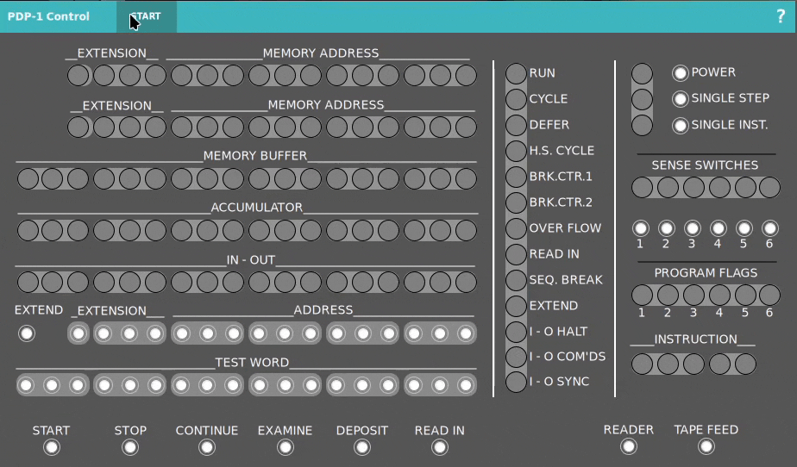Click the I - O COM'DS indicator lamp
Viewport: 797px width, 467px height.
(x=516, y=357)
